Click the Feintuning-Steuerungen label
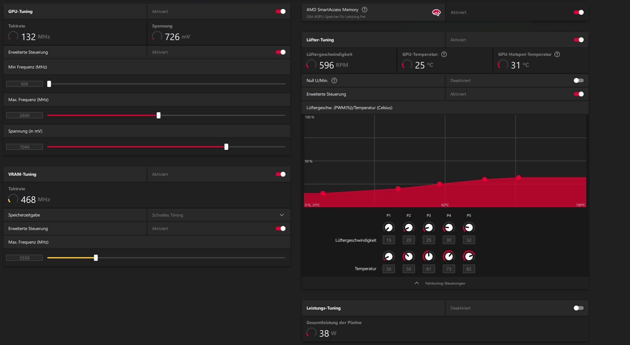Image resolution: width=630 pixels, height=345 pixels. 445,283
